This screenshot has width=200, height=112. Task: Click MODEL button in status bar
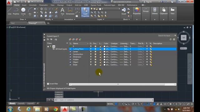coord(110,104)
